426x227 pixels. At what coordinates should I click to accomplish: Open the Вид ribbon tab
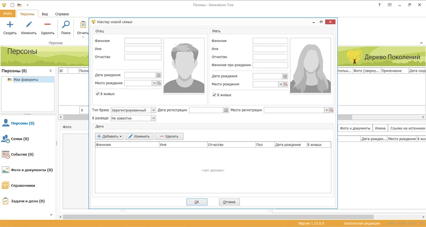coord(45,14)
